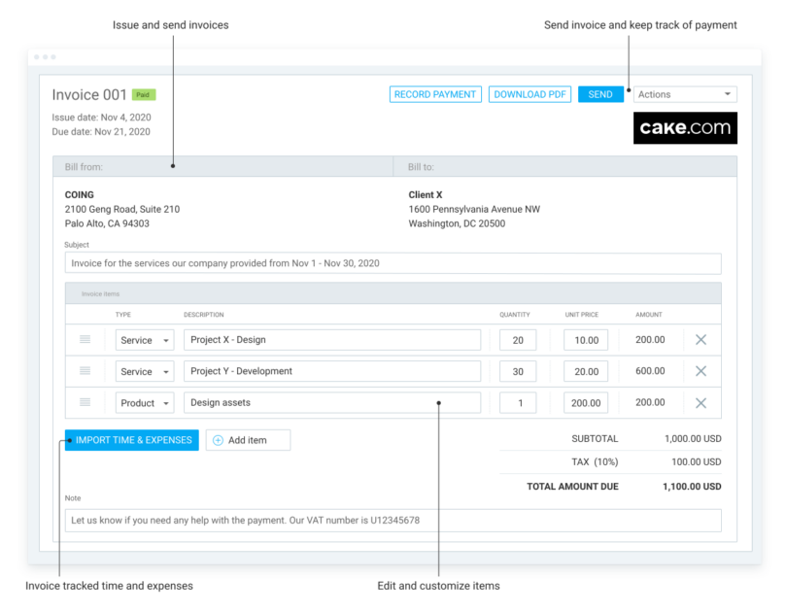Screen dimensions: 786x612
Task: Click inside the Note field
Action: click(393, 520)
